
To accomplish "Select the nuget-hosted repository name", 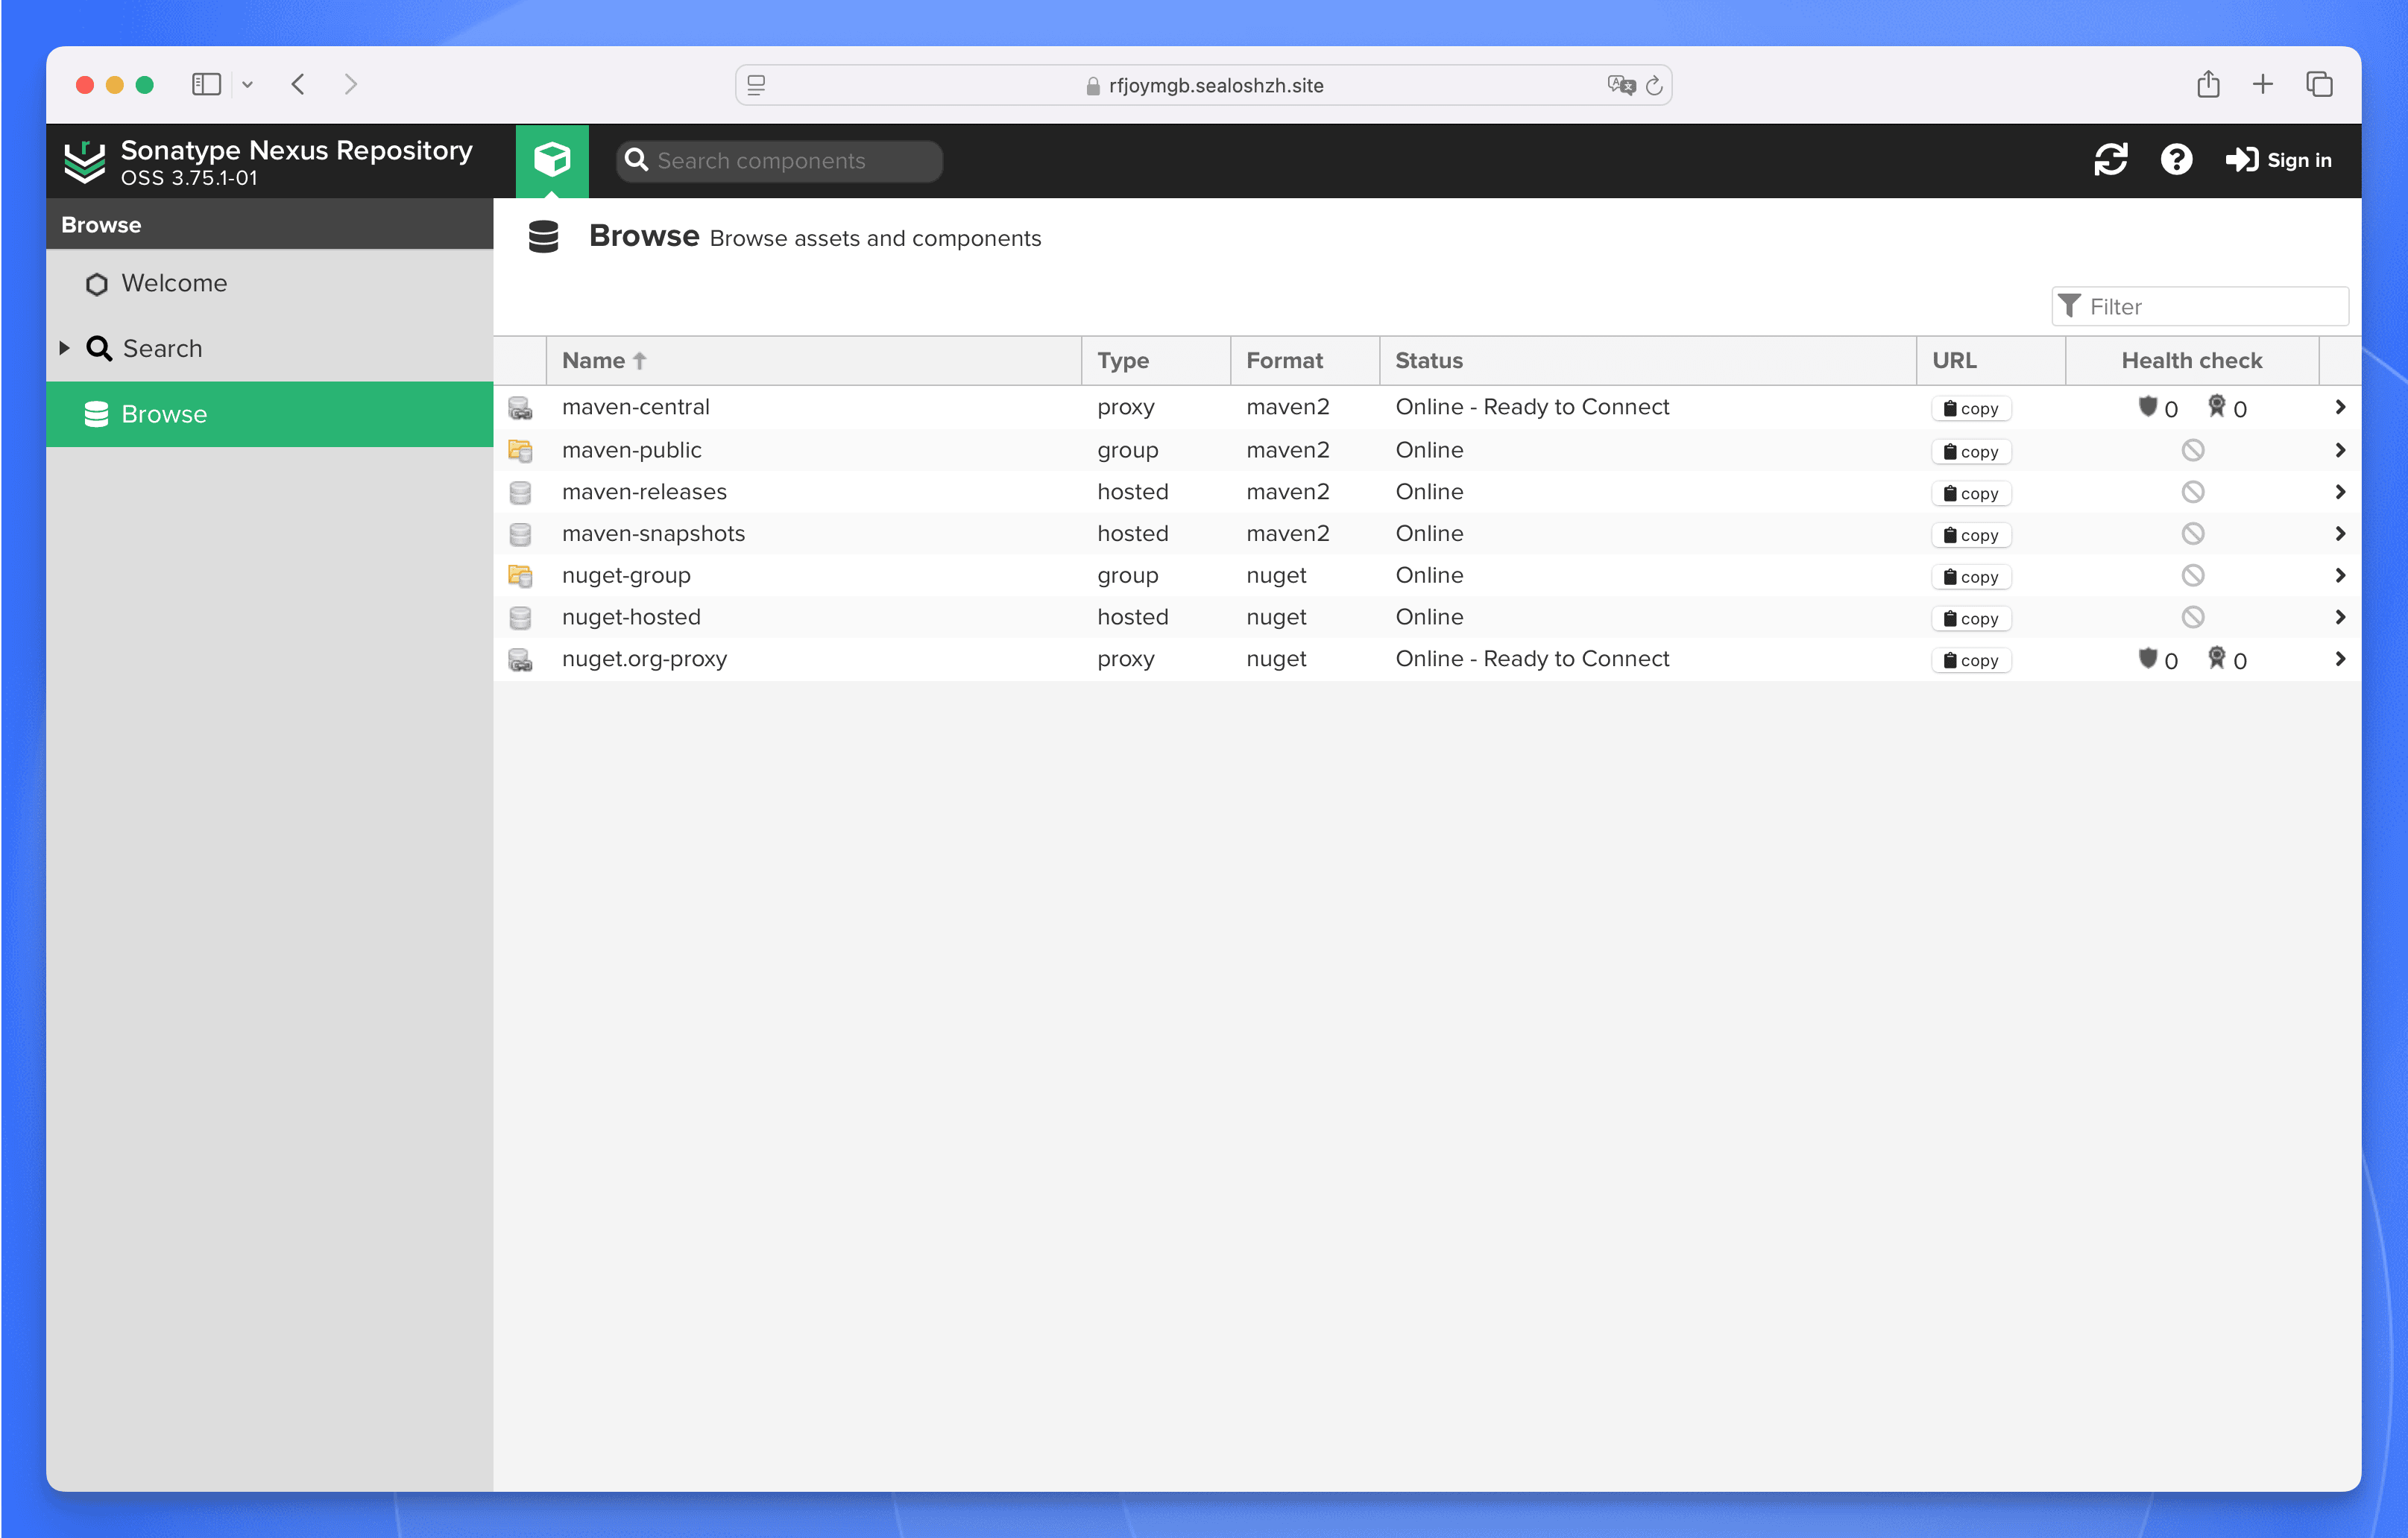I will [631, 618].
